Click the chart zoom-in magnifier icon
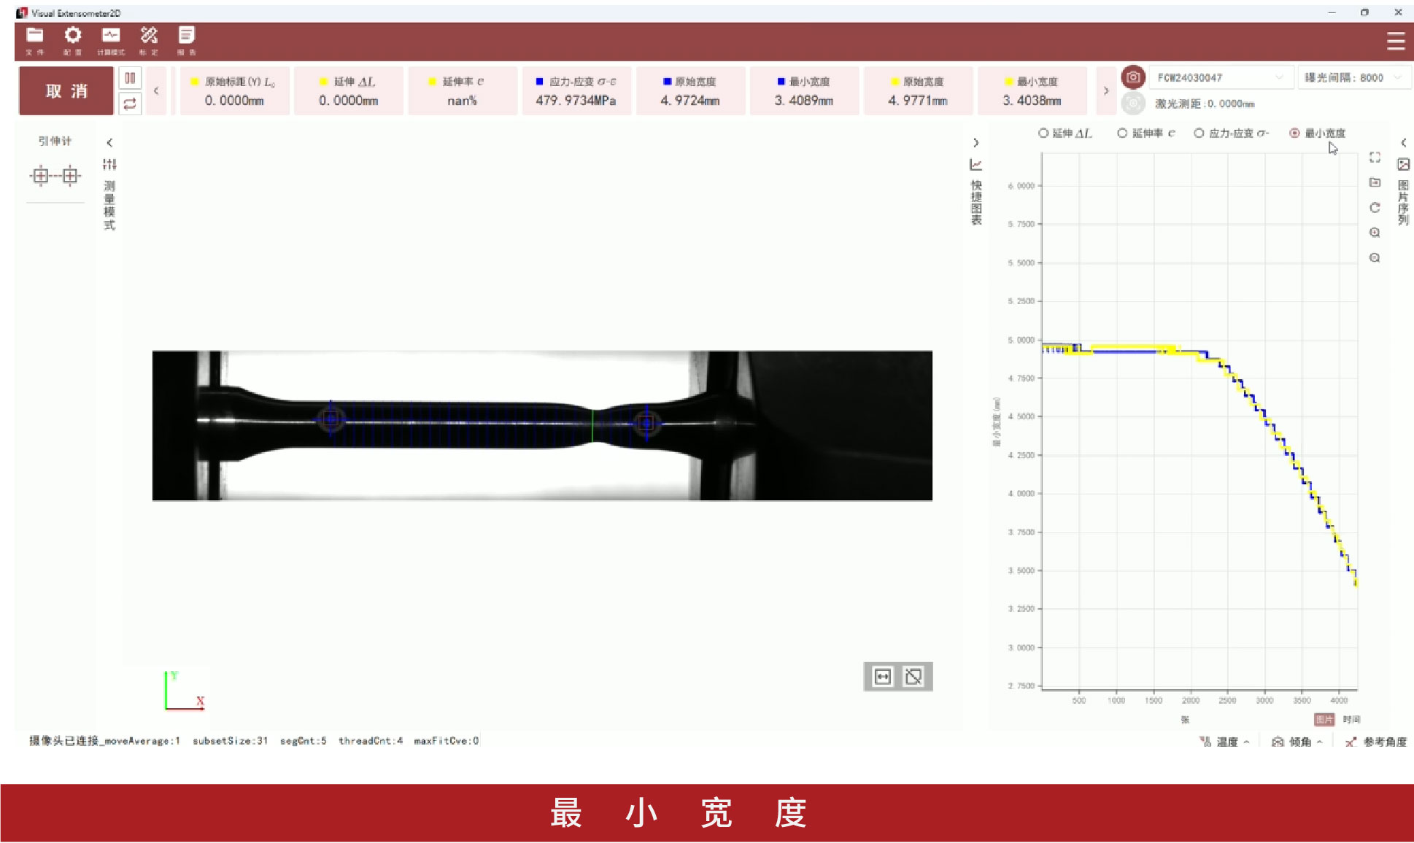The image size is (1414, 843). click(x=1375, y=233)
